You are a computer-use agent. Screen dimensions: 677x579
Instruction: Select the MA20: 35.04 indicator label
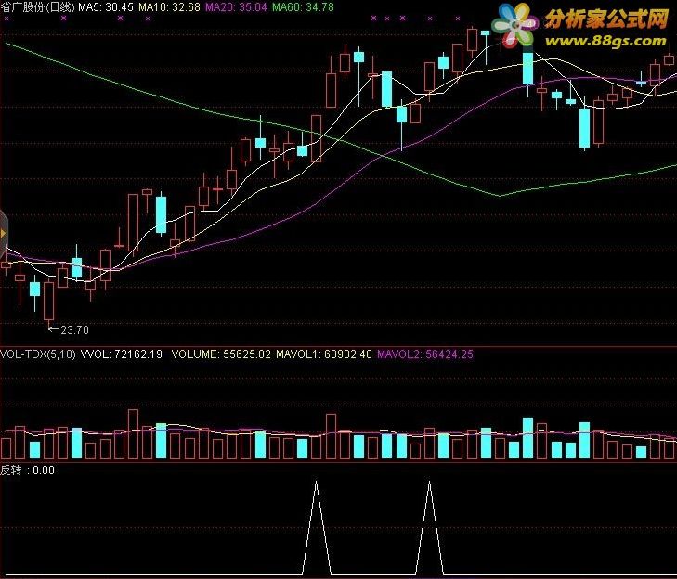pyautogui.click(x=236, y=6)
